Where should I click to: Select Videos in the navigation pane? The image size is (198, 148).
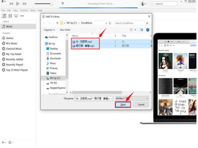tap(51, 73)
